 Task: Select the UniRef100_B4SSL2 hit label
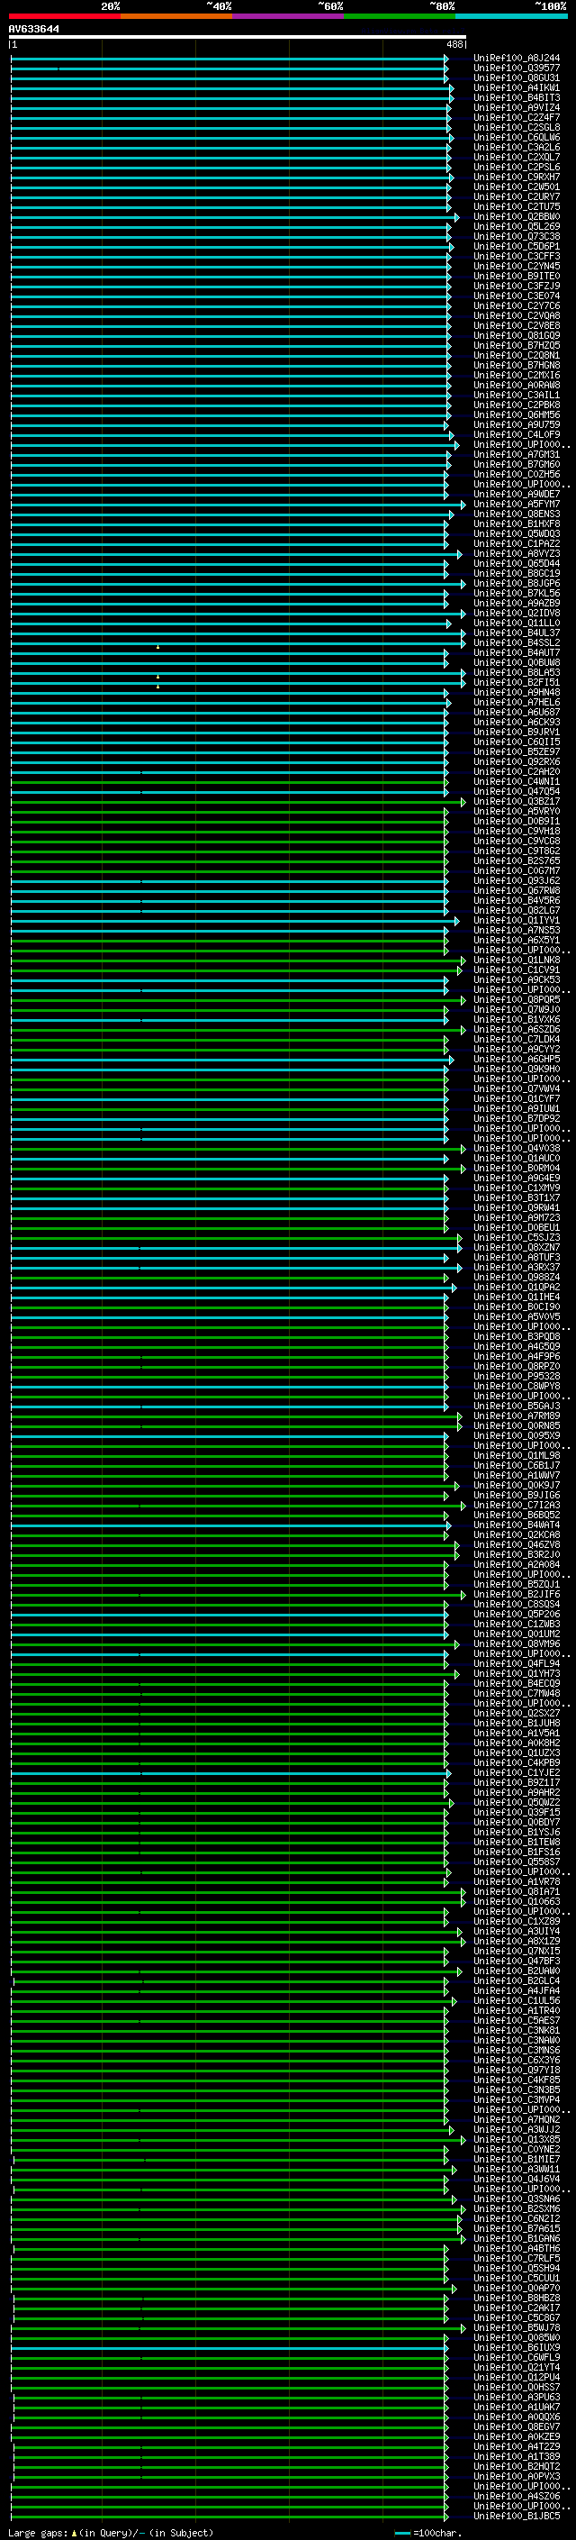tap(516, 643)
